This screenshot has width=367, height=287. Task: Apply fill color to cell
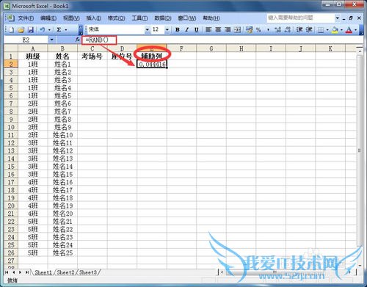click(335, 30)
